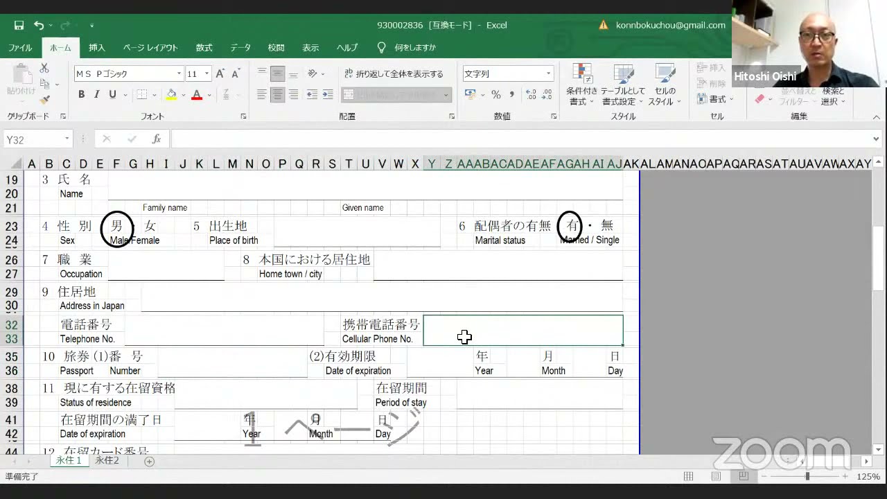Open the 文字列 number format dropdown
Viewport: 887px width, 499px height.
[548, 73]
